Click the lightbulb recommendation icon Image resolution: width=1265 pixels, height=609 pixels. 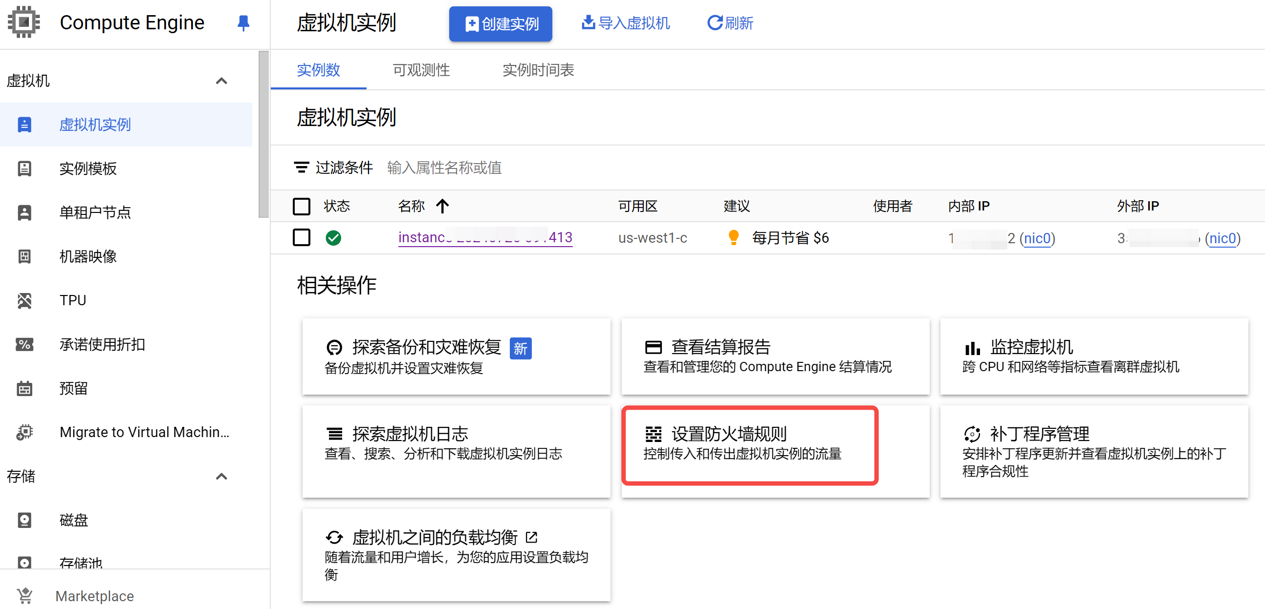click(x=733, y=238)
